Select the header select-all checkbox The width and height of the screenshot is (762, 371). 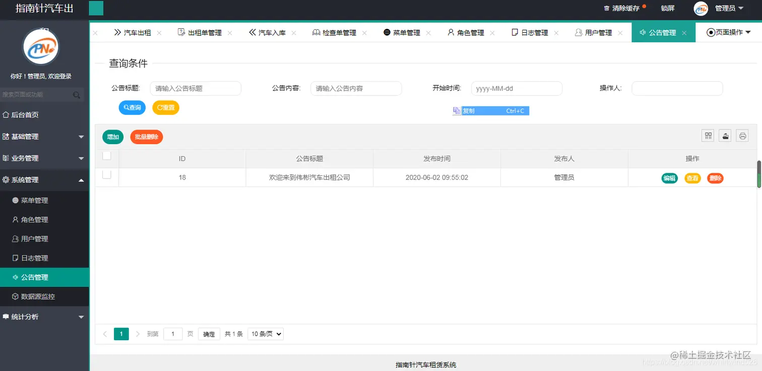click(106, 156)
